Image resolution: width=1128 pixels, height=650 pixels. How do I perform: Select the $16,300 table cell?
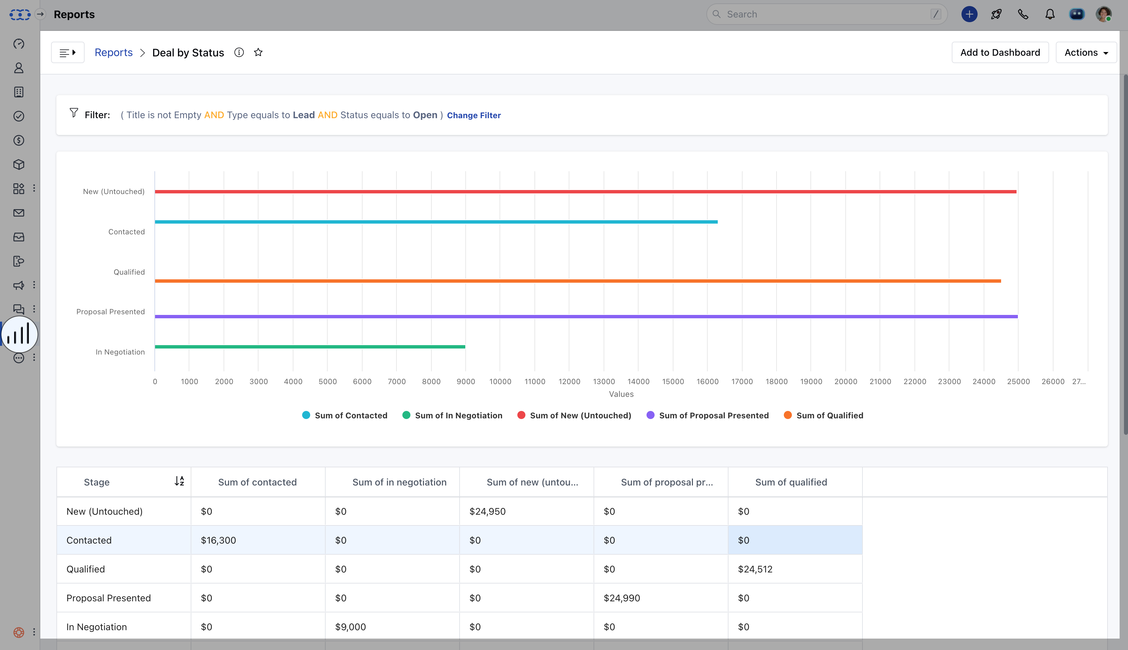258,540
